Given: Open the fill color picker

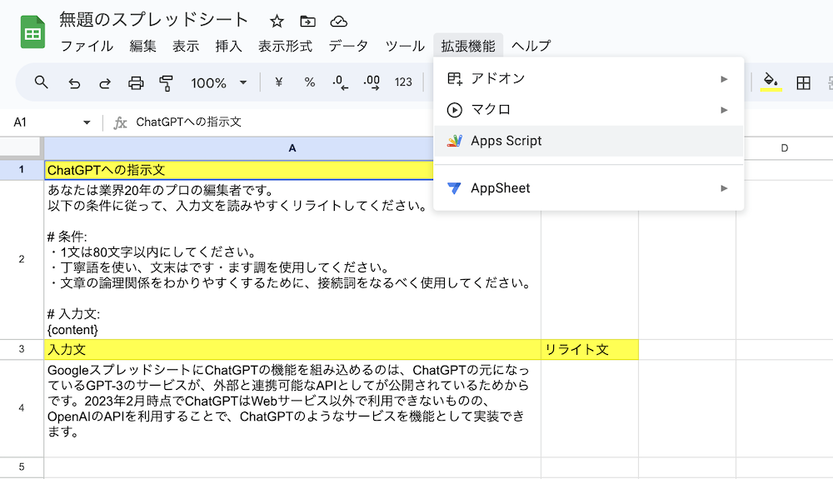Looking at the screenshot, I should 771,82.
